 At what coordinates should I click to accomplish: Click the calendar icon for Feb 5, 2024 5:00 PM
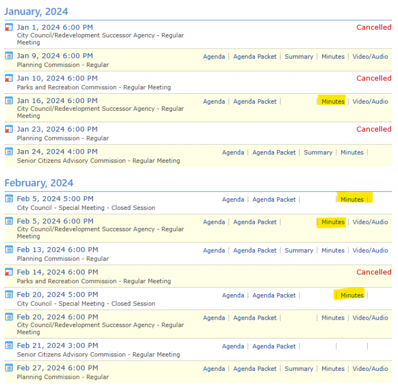tap(9, 199)
